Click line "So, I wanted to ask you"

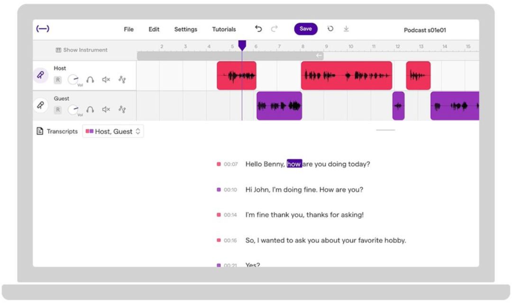[326, 241]
